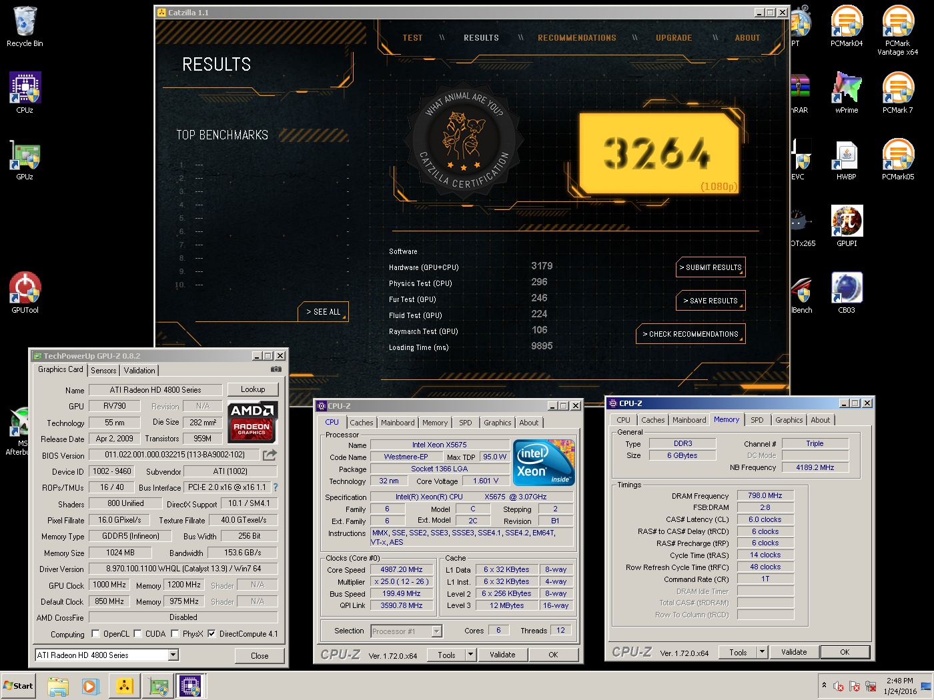Viewport: 934px width, 700px height.
Task: Open the Catzilla RECOMMENDATIONS tab
Action: pos(577,38)
